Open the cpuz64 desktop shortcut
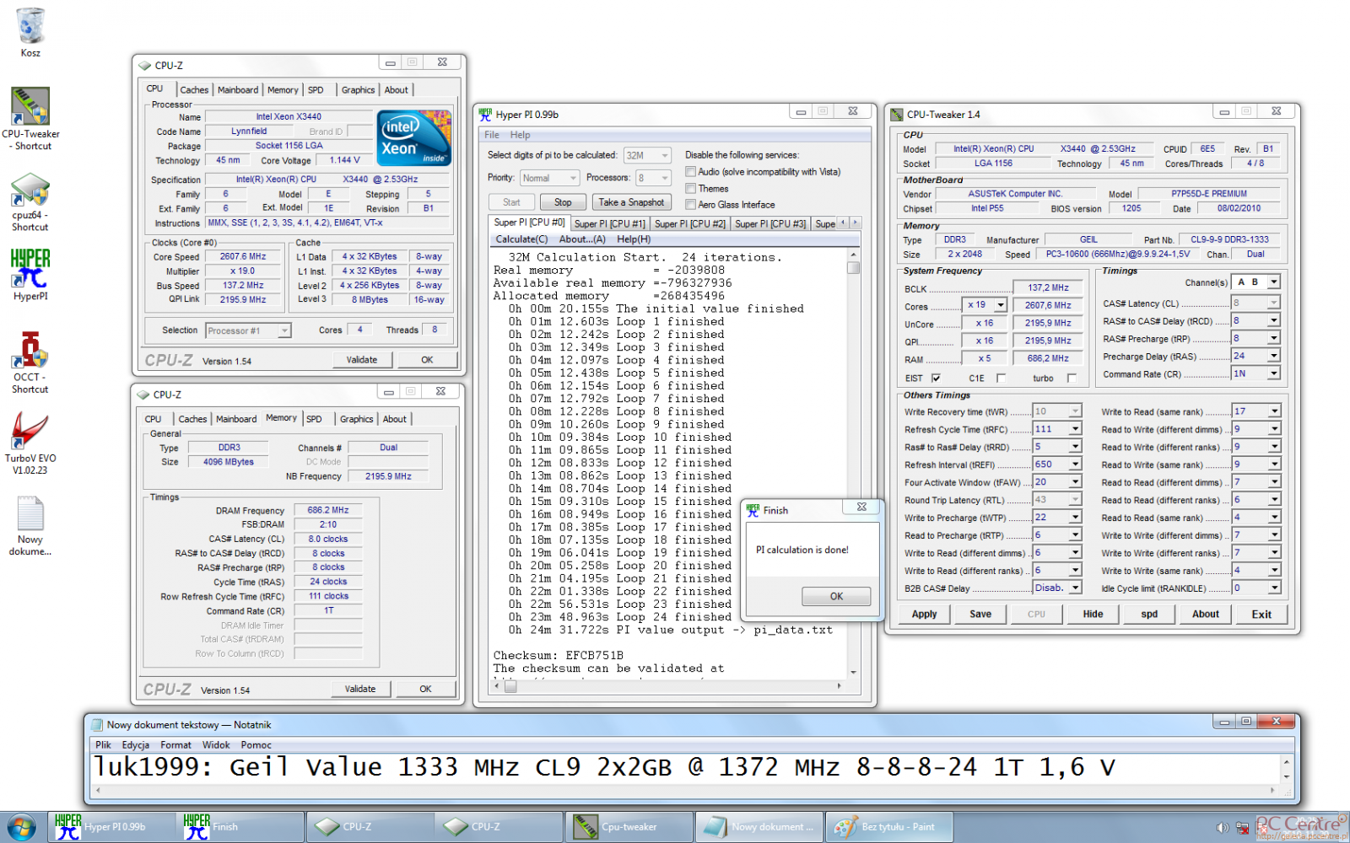This screenshot has width=1350, height=843. [30, 191]
